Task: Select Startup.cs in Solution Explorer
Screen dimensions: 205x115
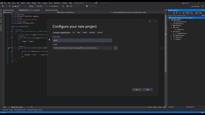Action: pos(178,39)
